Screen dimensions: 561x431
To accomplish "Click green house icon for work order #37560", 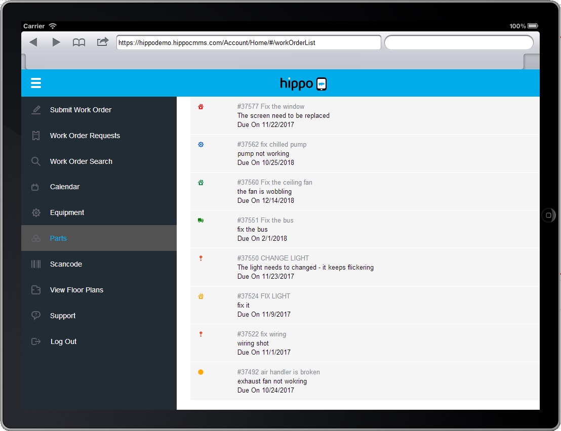I will [201, 182].
